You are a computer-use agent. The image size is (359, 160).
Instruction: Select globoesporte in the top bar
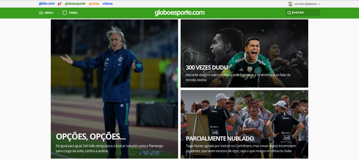pyautogui.click(x=75, y=4)
